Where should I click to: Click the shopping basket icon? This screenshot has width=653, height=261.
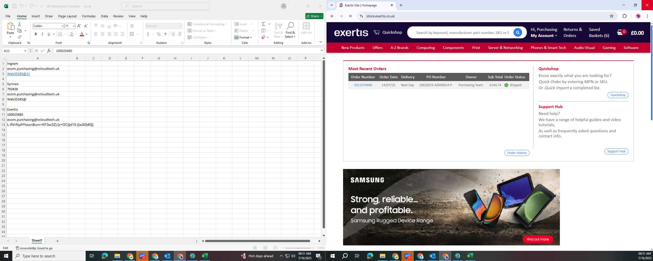[x=620, y=33]
